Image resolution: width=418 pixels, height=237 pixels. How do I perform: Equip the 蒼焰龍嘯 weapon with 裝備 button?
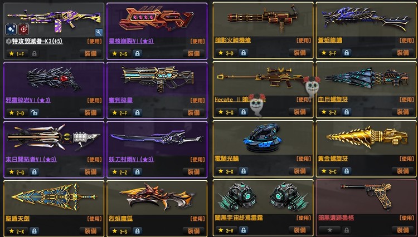(x=403, y=53)
